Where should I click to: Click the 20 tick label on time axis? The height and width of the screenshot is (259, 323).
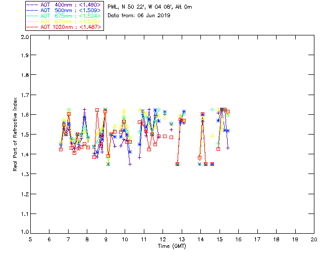point(314,239)
